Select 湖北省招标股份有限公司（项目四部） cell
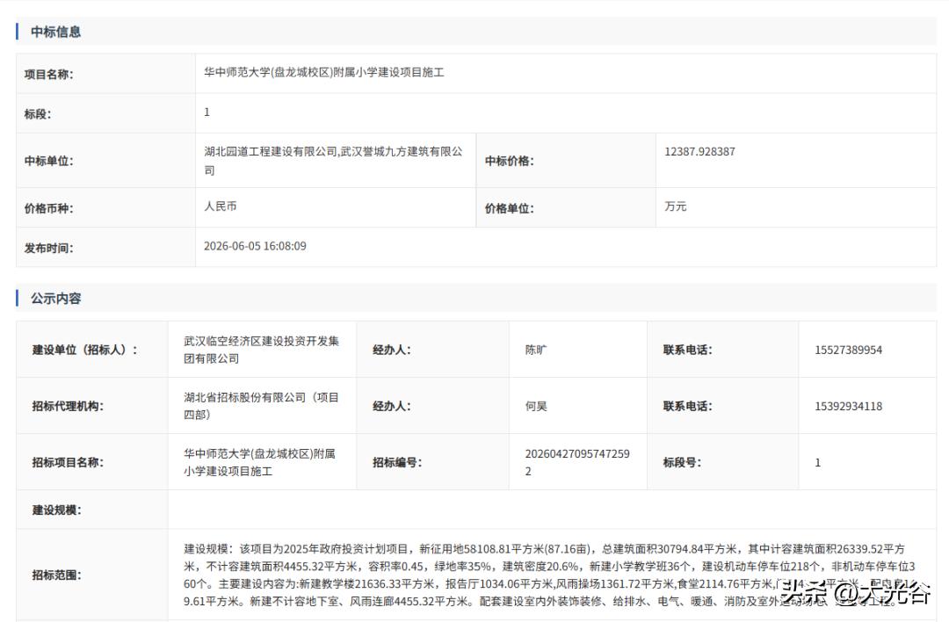This screenshot has width=949, height=622. point(262,406)
